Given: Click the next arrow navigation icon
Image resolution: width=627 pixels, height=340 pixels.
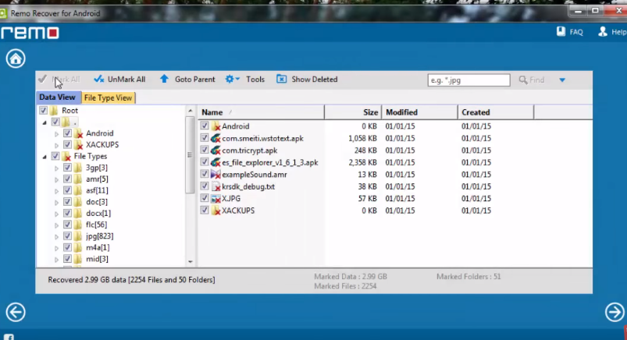Looking at the screenshot, I should pyautogui.click(x=615, y=312).
